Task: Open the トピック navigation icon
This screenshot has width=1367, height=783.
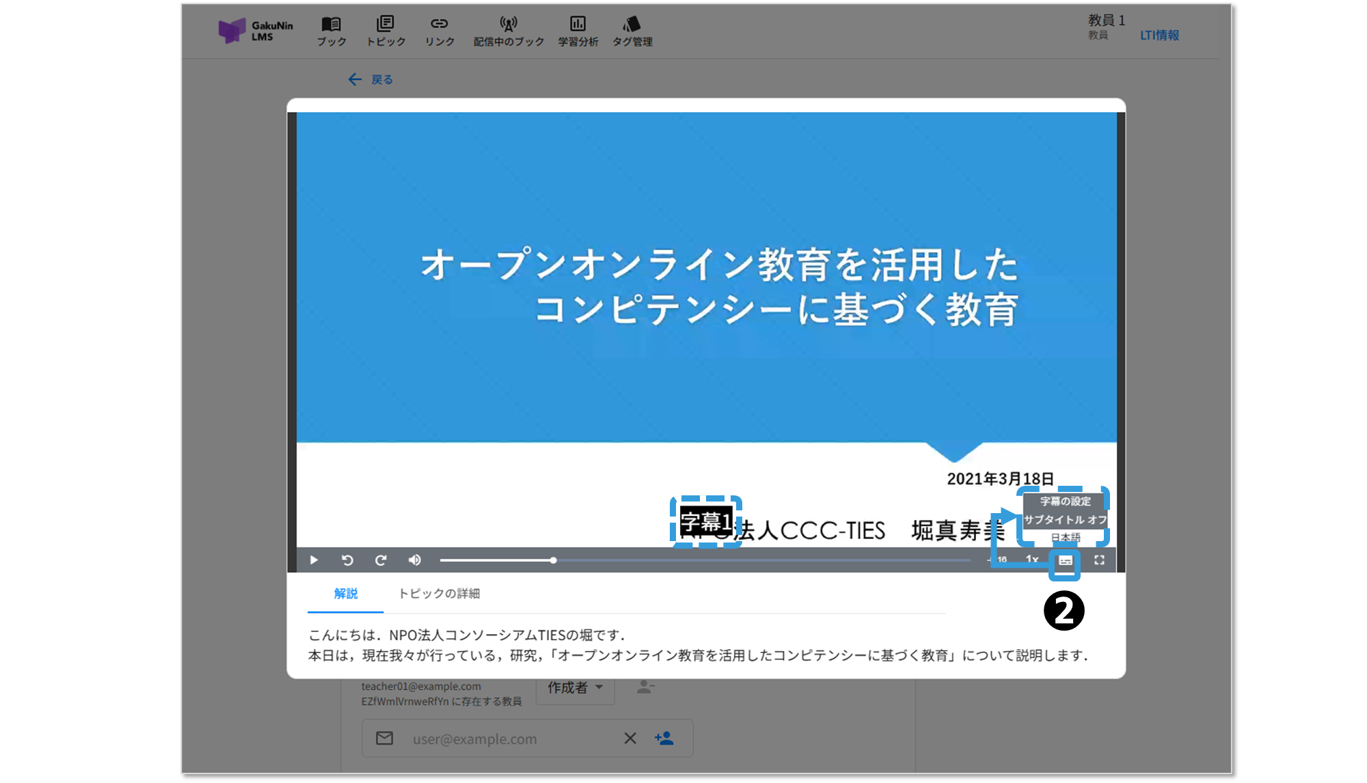Action: point(385,31)
